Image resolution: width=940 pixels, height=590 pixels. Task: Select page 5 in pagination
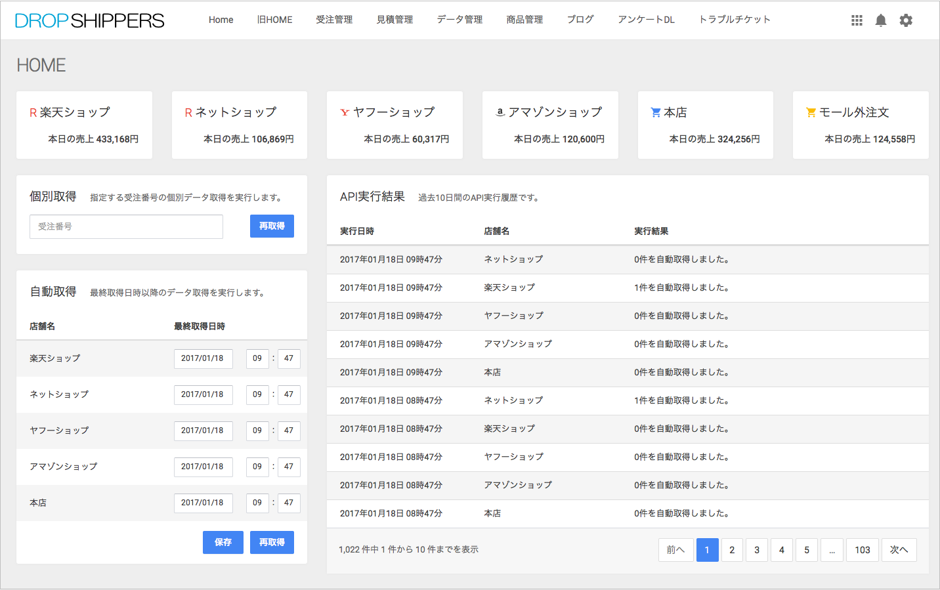807,550
